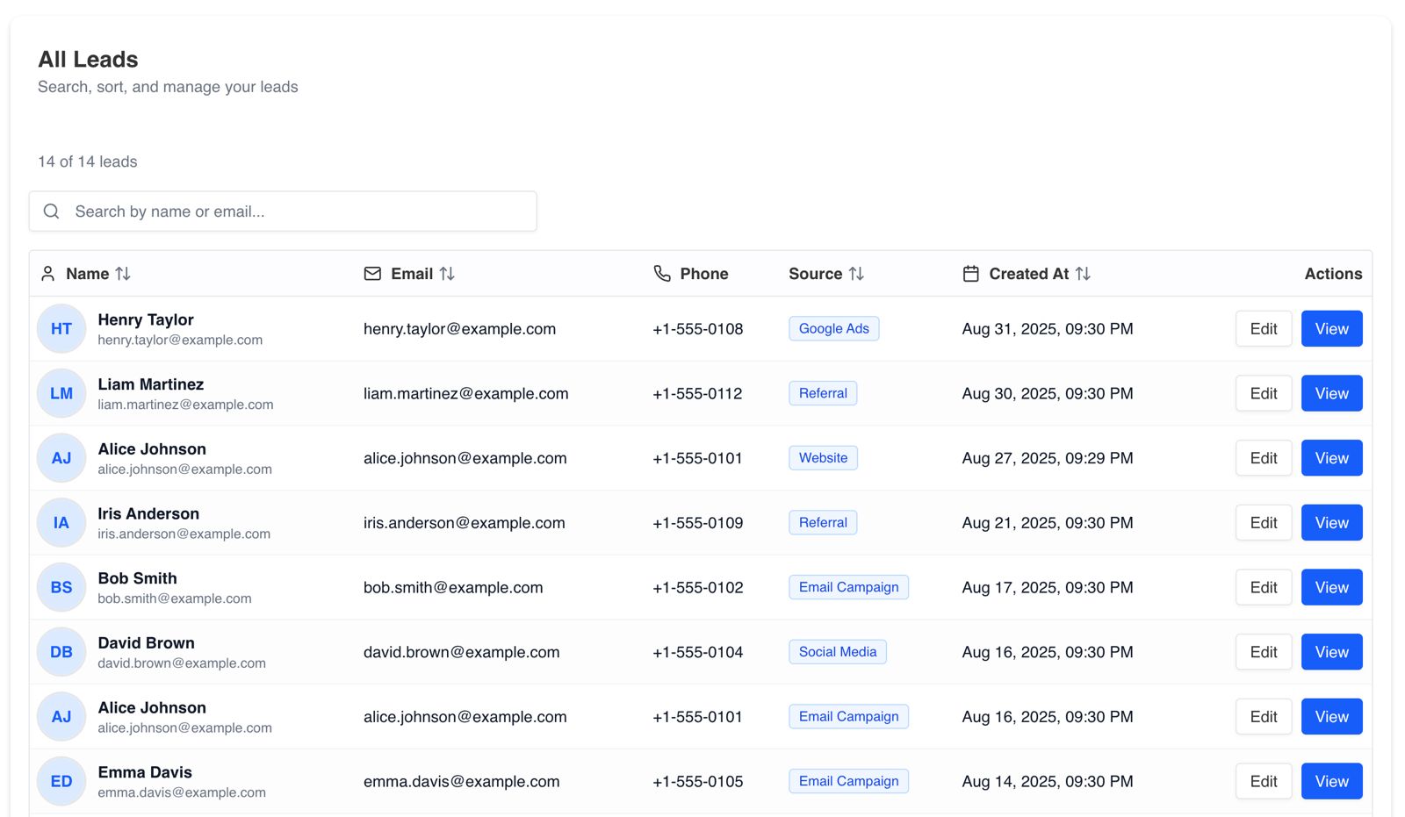The width and height of the screenshot is (1405, 817).
Task: Click Henry Taylor's HT avatar circle
Action: (x=61, y=328)
